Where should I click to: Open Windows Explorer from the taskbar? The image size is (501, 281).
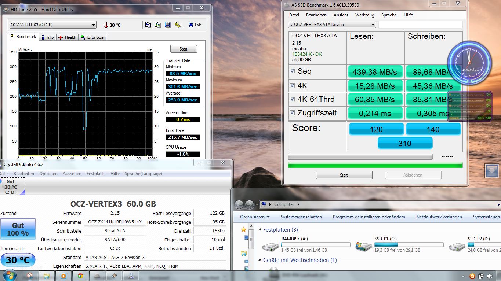(x=47, y=276)
